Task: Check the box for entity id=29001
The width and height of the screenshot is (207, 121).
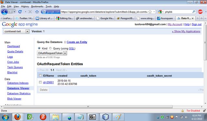Action: (x=40, y=82)
